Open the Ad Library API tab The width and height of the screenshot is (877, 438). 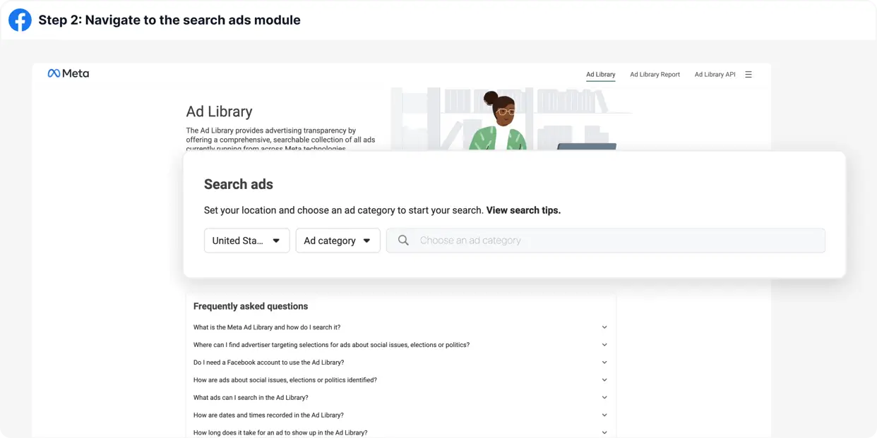click(715, 74)
